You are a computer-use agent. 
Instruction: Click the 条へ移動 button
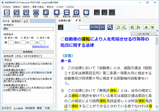coord(95,27)
